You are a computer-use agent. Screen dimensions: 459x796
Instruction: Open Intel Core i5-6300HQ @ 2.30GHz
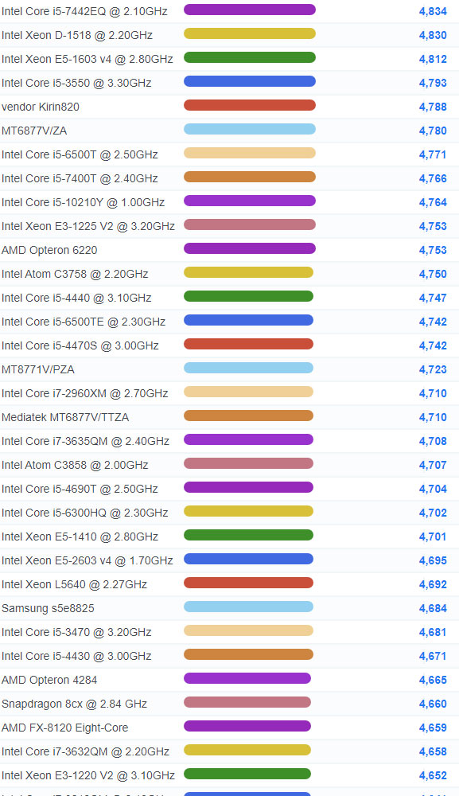pyautogui.click(x=84, y=512)
